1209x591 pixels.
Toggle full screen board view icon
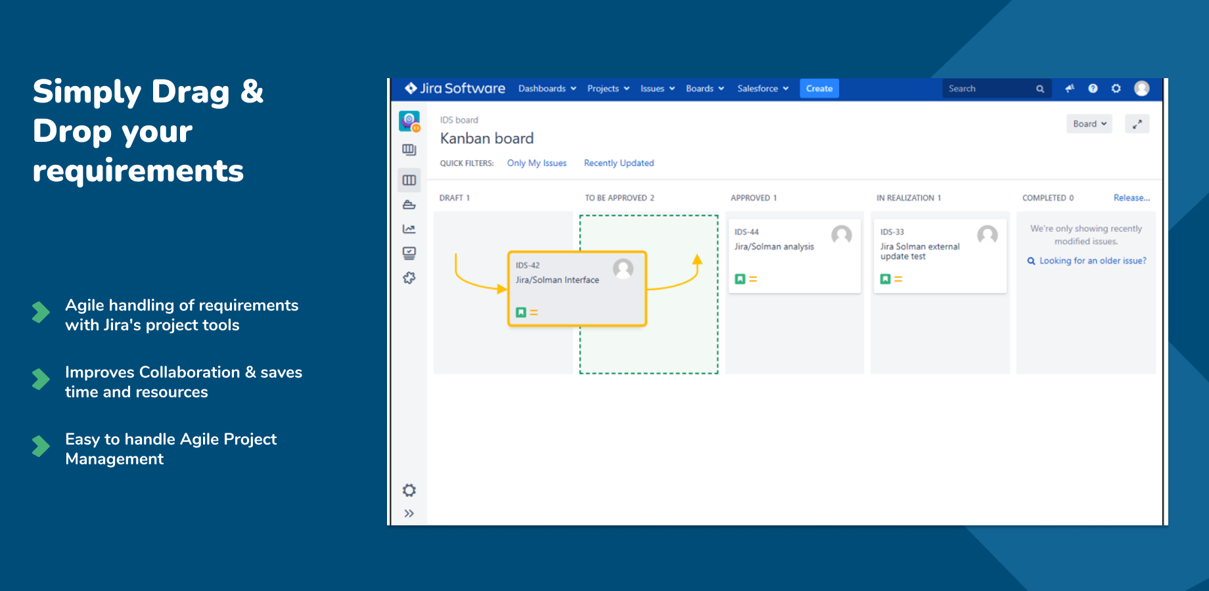click(x=1137, y=123)
